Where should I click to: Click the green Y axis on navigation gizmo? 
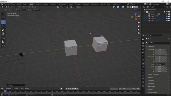139,16
